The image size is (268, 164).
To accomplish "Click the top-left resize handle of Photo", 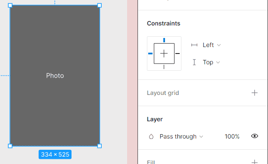I will coord(10,5).
